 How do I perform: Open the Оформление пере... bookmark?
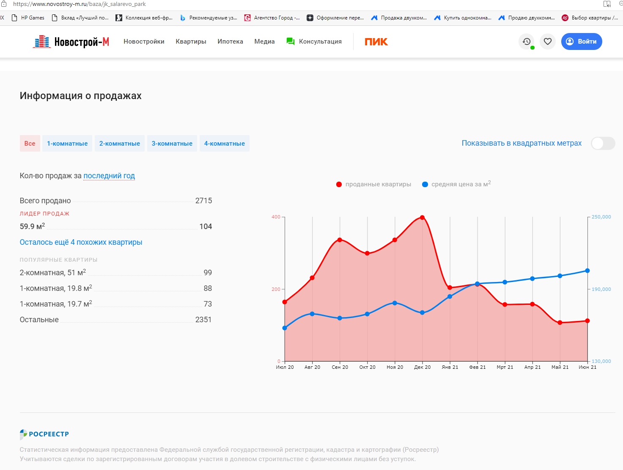pyautogui.click(x=335, y=18)
